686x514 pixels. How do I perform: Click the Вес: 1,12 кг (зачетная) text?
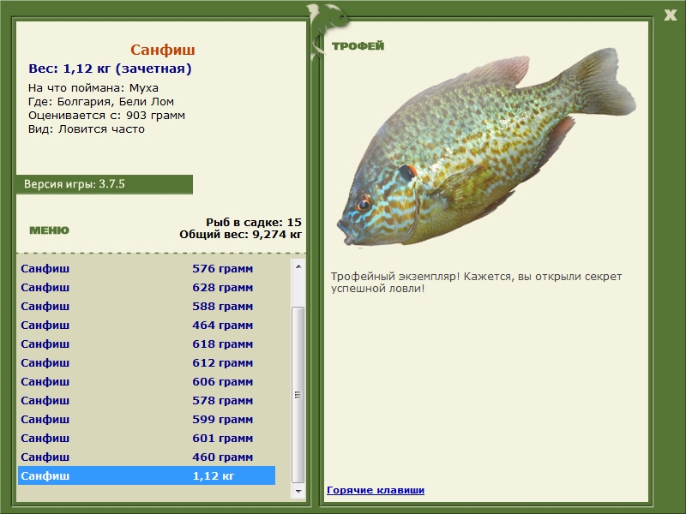point(110,69)
